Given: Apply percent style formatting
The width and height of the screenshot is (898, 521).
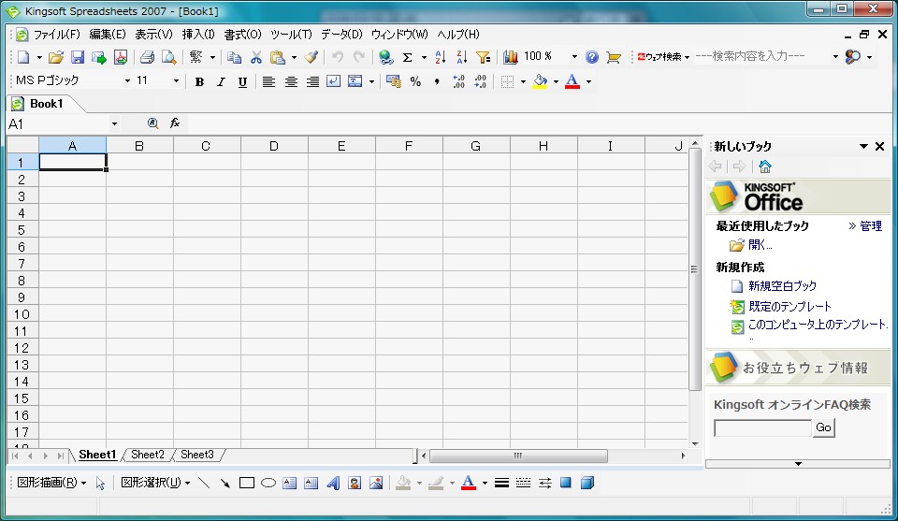Looking at the screenshot, I should [x=415, y=81].
